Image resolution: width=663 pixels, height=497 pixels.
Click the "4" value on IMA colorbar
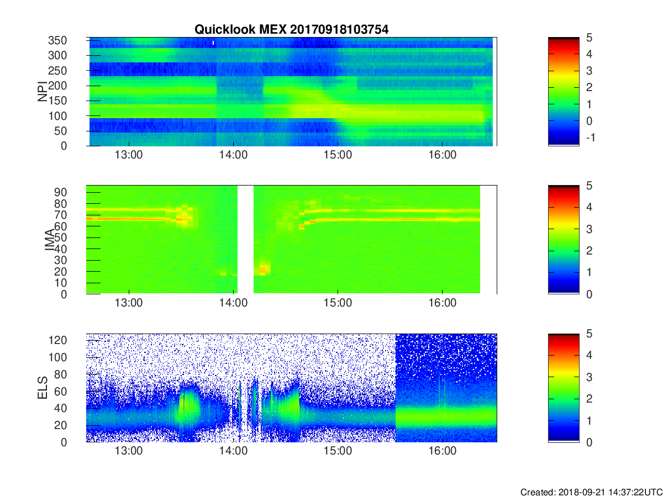(x=590, y=207)
